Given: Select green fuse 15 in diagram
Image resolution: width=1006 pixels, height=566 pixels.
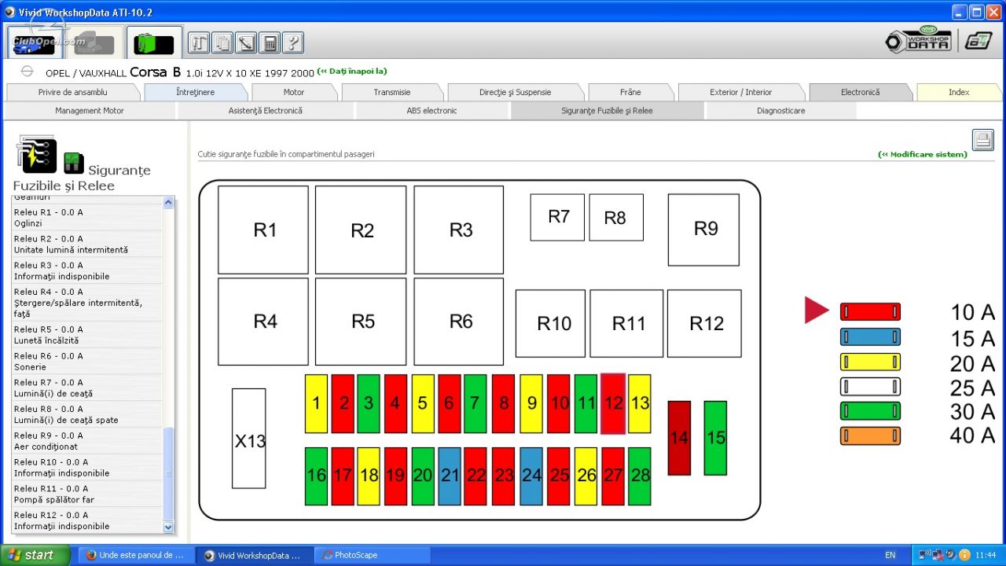Looking at the screenshot, I should tap(715, 438).
